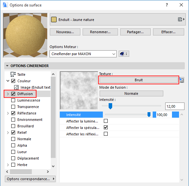
Task: Select the Taille size icon row
Action: [x=13, y=74]
